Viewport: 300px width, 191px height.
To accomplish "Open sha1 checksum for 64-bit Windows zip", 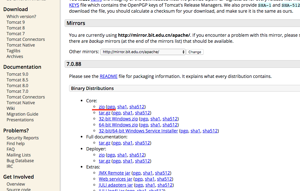I will pyautogui.click(x=155, y=125).
